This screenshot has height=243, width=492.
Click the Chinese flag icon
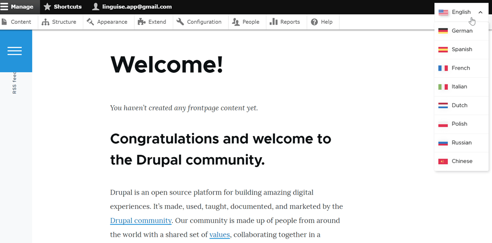tap(443, 161)
